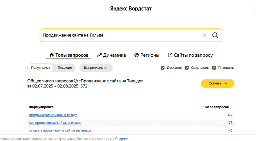Click the trend arrow icon beside Динамика
Screen dimensions: 256x141
coord(99,55)
